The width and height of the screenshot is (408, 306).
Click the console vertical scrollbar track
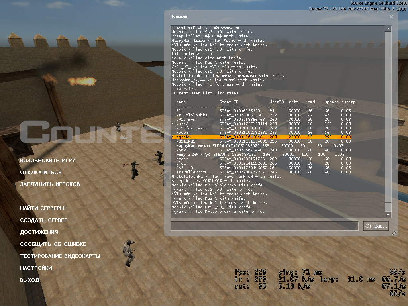tap(388, 122)
